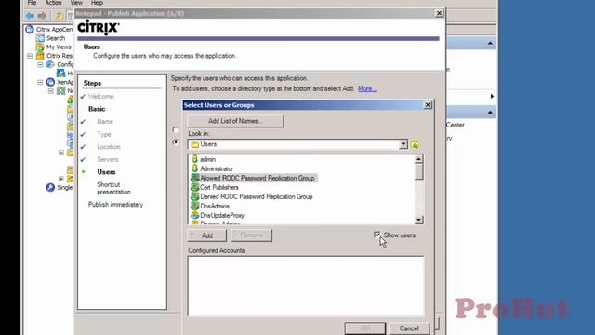Viewport: 595px width, 335px height.
Task: Go to the Welcome wizard step
Action: [101, 97]
